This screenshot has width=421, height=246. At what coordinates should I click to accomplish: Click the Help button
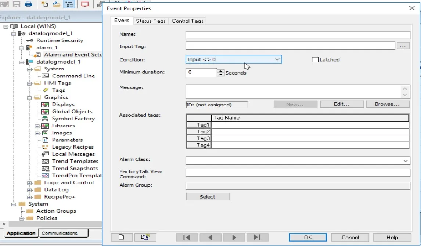tap(392, 237)
